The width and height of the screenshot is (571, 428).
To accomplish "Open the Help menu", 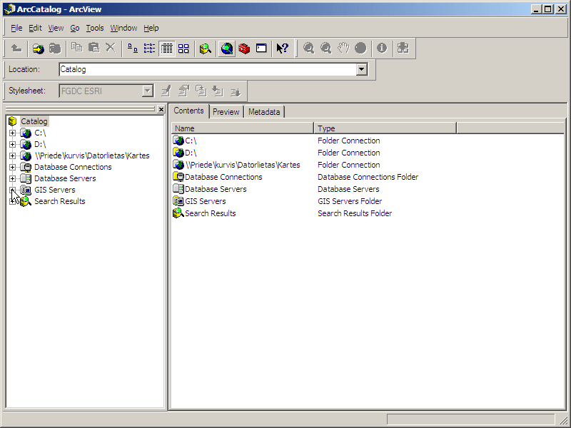I will pos(151,28).
